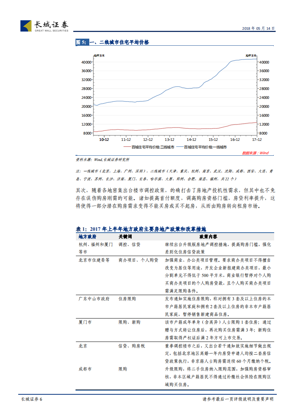Screen dimensions: 295x417
Task: Click the '广东中山市政府' table cell
Action: tap(94, 299)
